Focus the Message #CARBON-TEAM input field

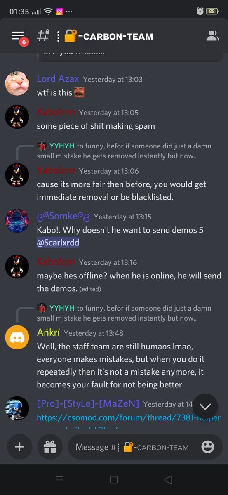tap(132, 447)
